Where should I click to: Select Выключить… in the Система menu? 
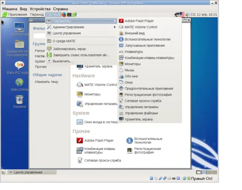(81, 61)
